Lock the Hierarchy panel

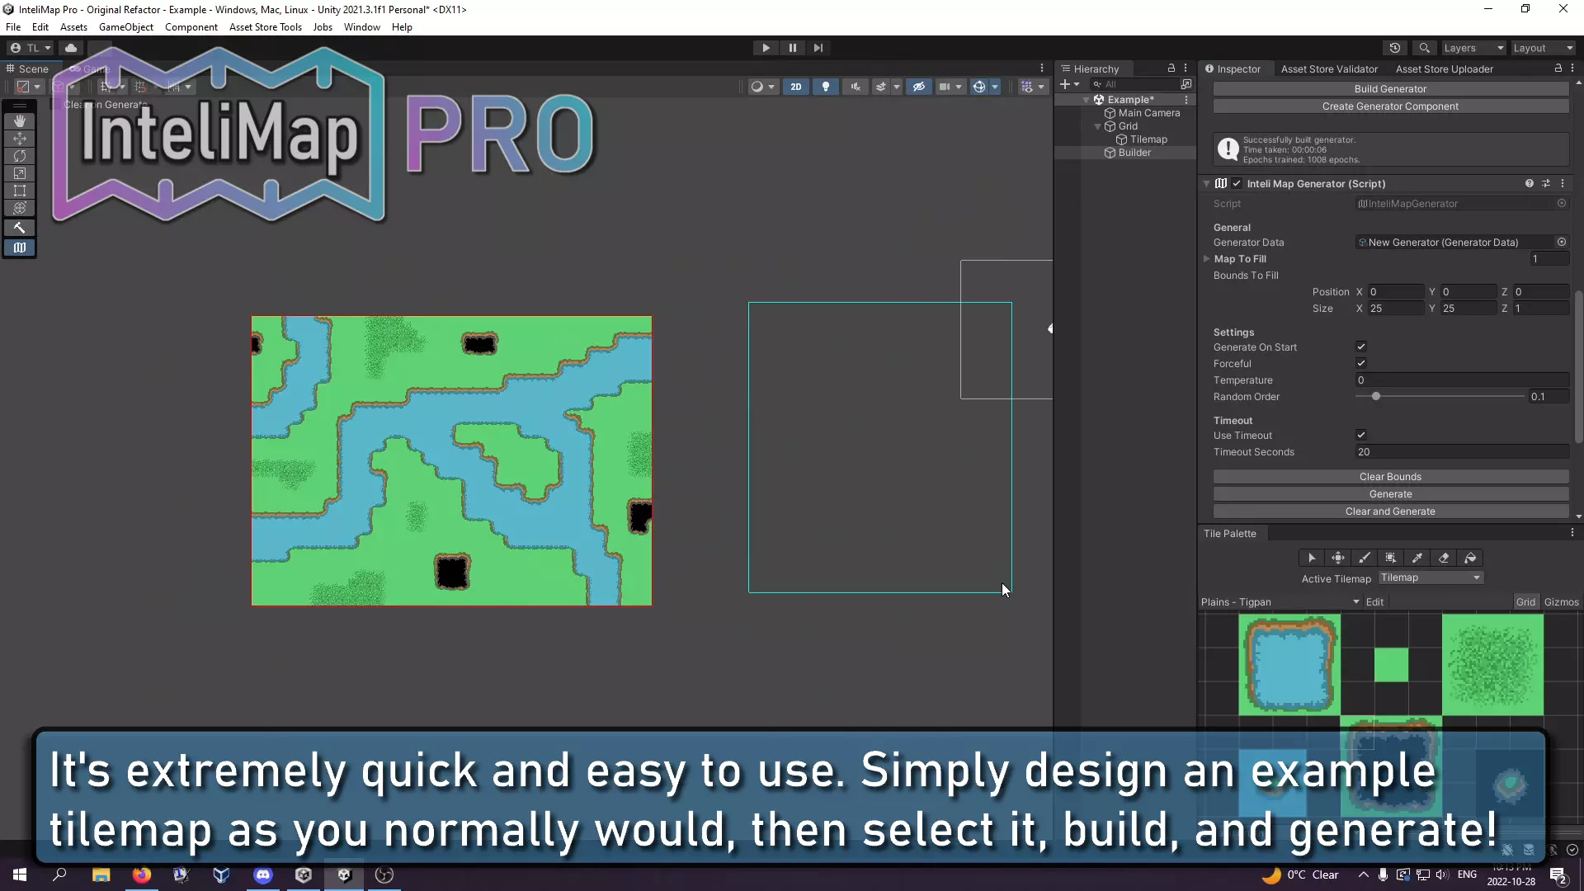tap(1171, 68)
